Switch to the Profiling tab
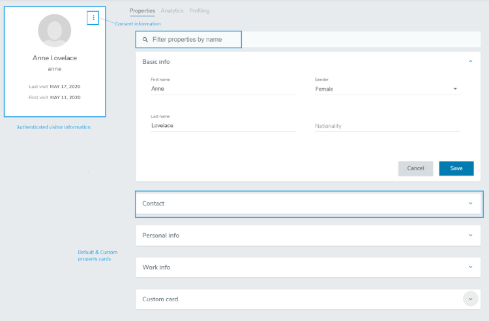The height and width of the screenshot is (321, 489). click(200, 11)
